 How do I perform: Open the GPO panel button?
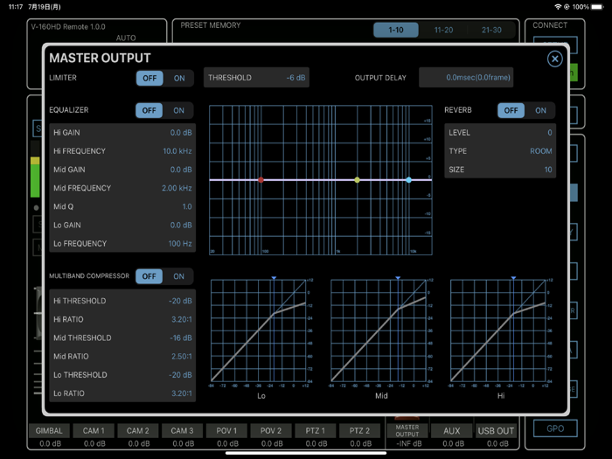point(555,428)
